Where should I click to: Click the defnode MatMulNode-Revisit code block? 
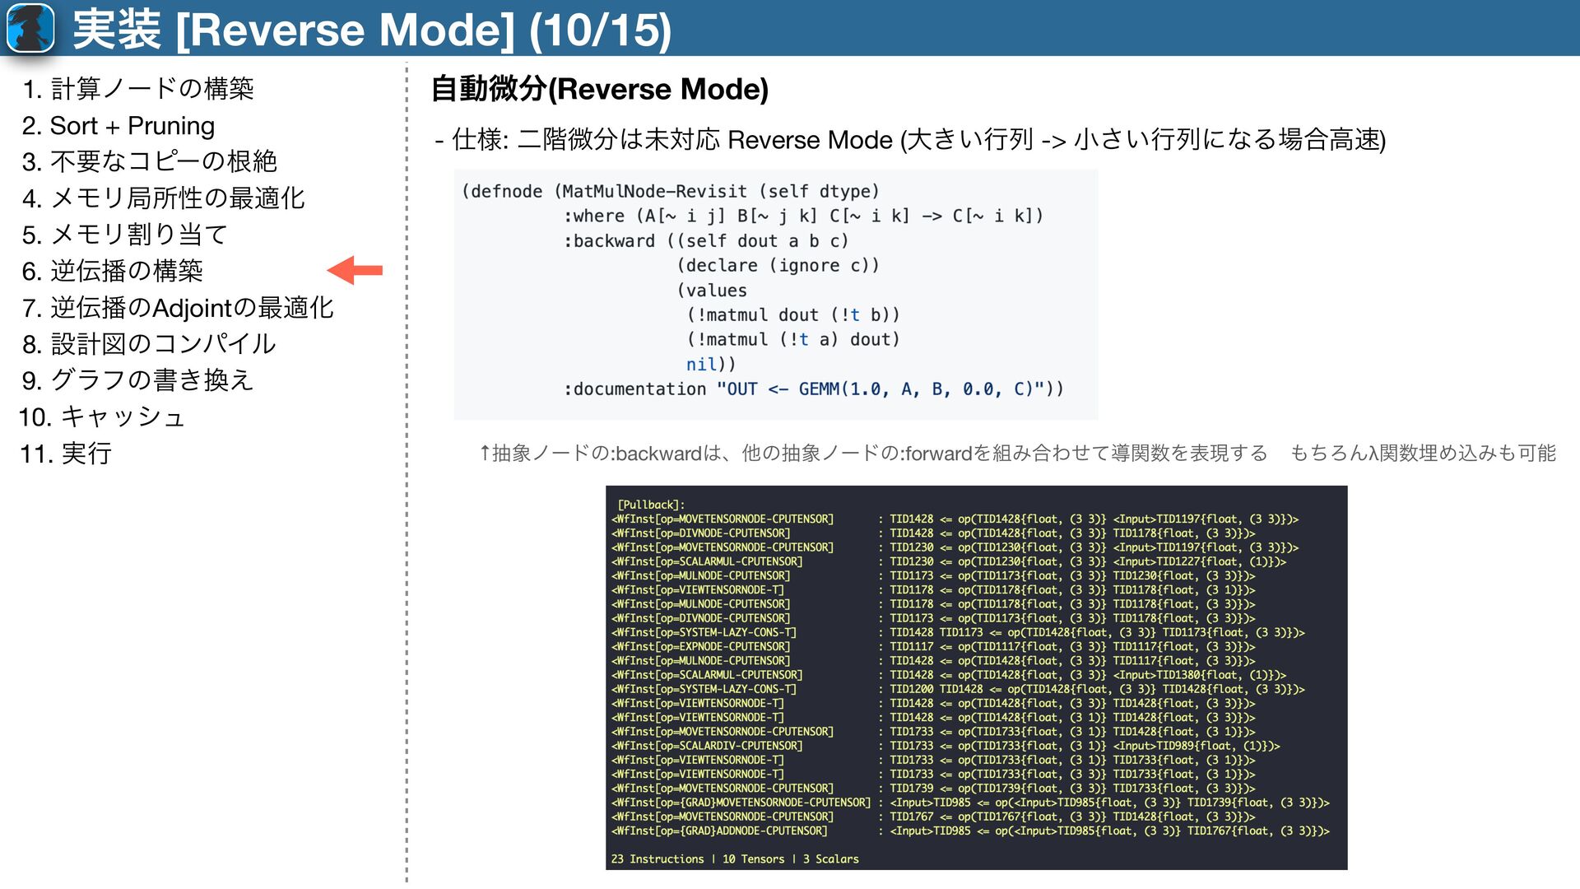[x=775, y=294]
